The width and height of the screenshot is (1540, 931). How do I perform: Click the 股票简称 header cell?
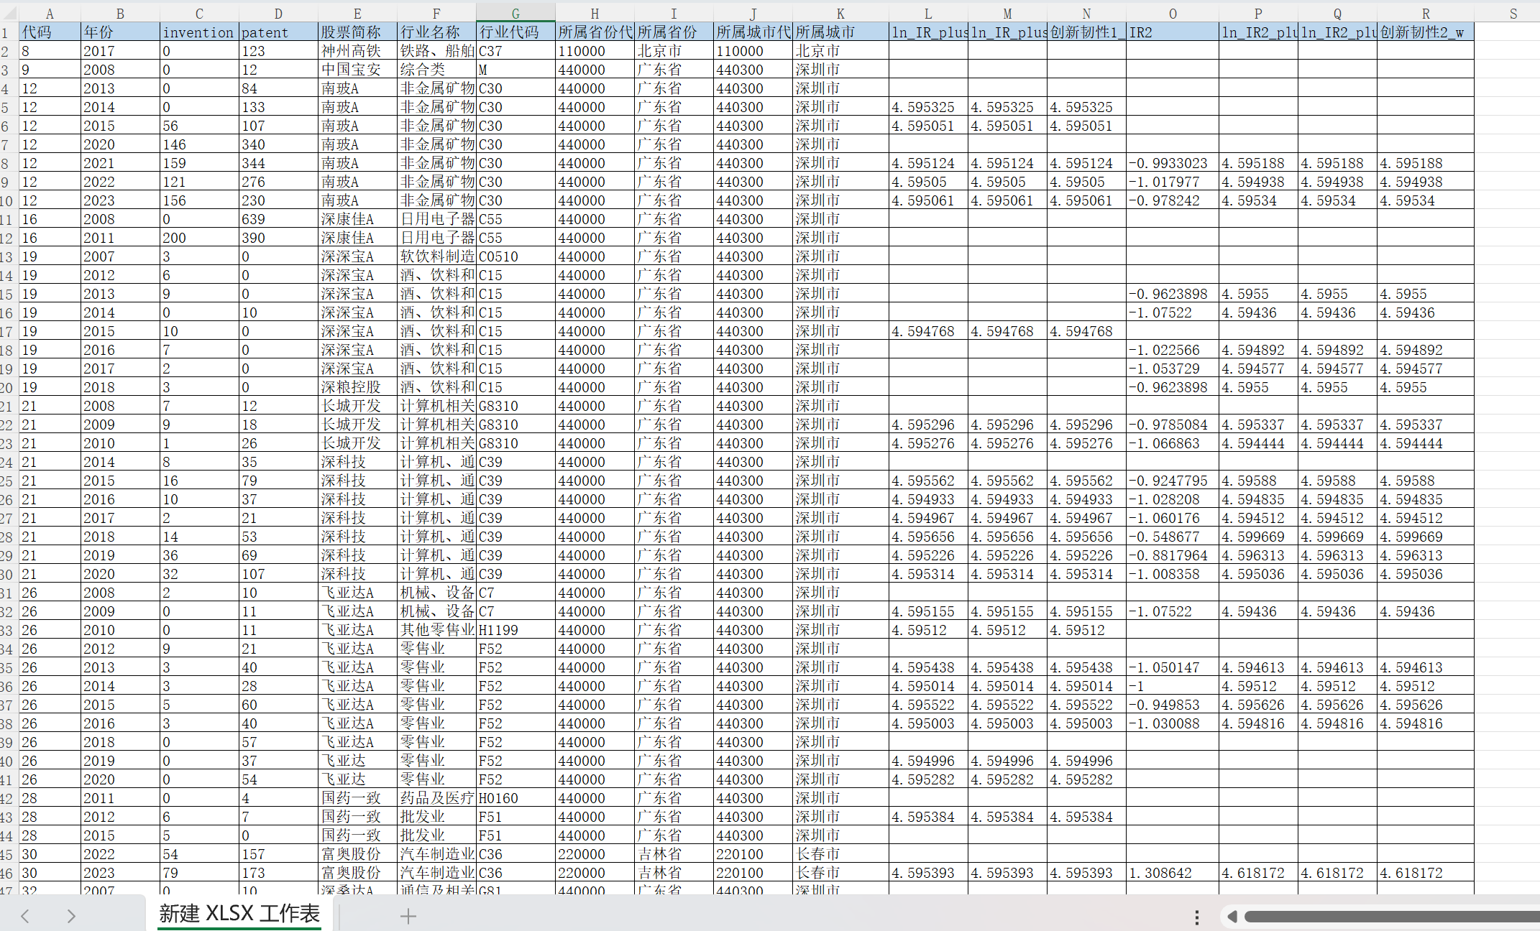pyautogui.click(x=357, y=32)
